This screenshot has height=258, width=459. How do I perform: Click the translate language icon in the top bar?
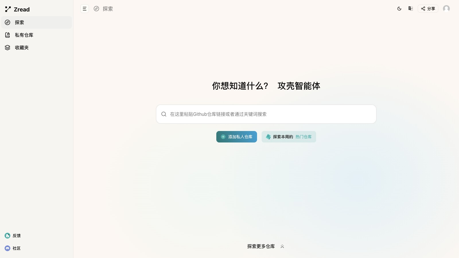[410, 9]
